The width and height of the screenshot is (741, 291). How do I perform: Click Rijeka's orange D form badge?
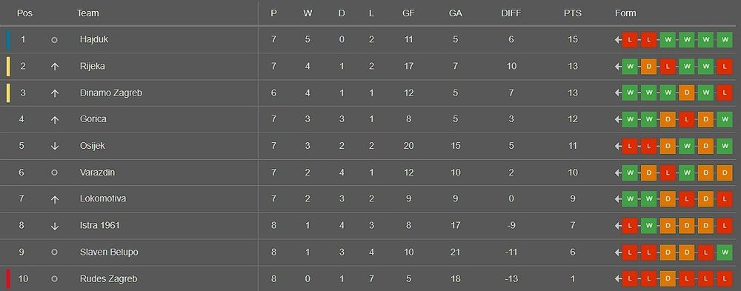click(x=648, y=67)
